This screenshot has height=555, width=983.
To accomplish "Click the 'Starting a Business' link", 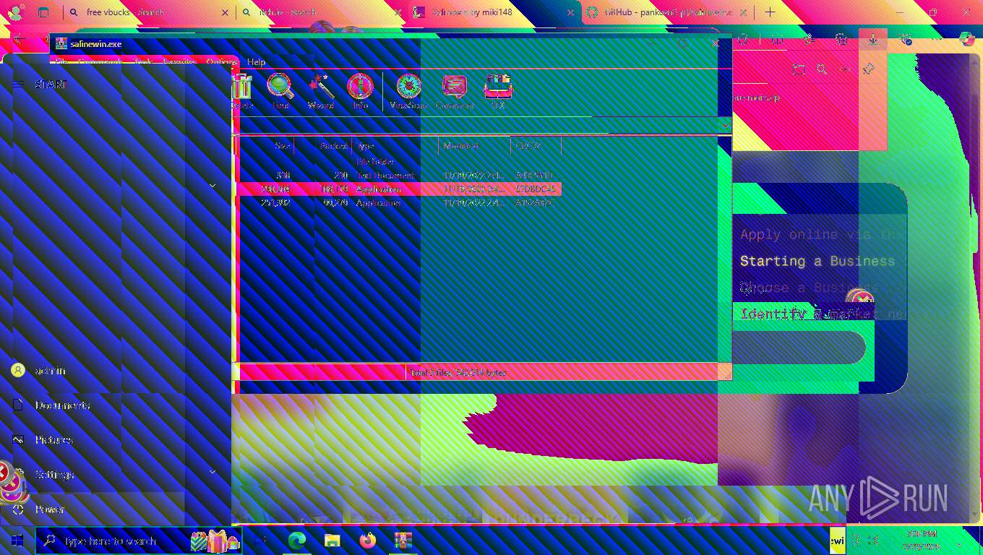I will (817, 261).
